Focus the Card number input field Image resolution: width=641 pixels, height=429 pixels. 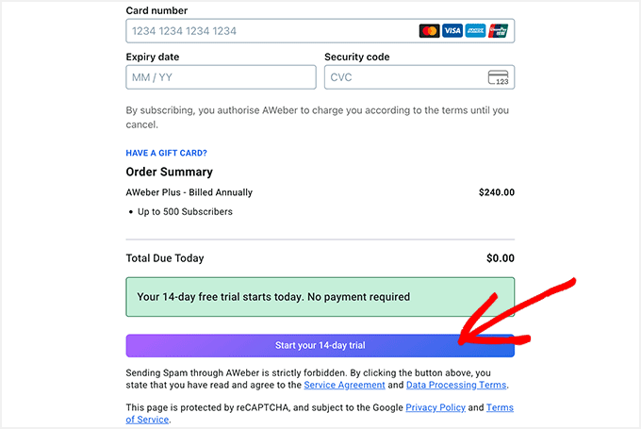point(269,31)
